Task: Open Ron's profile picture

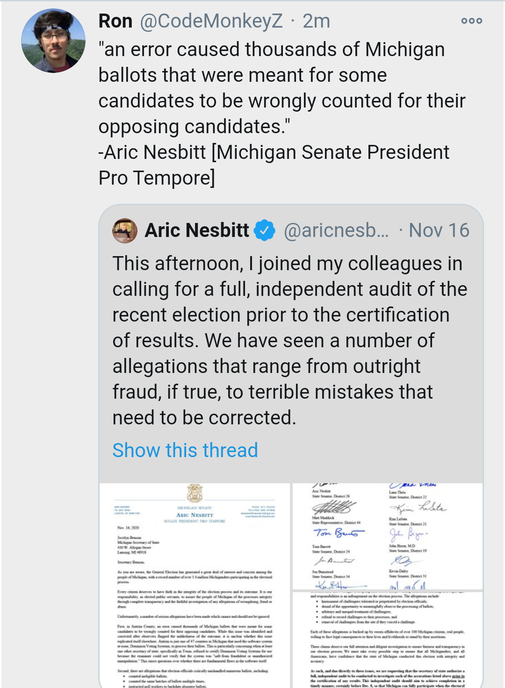Action: coord(53,41)
